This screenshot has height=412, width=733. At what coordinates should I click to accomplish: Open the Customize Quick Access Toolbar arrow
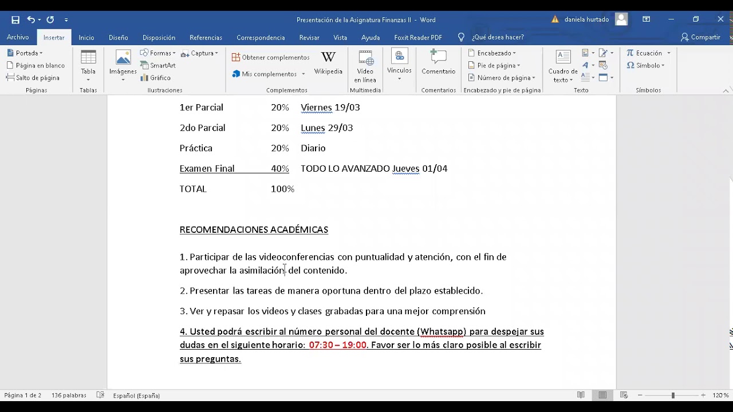click(66, 19)
